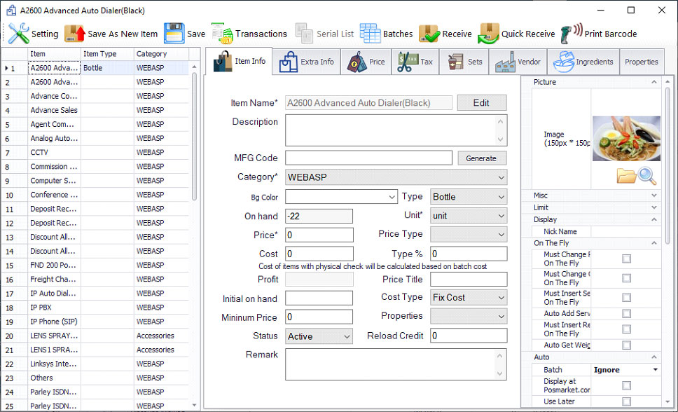Open the Status dropdown showing Active
The image size is (678, 412).
(x=319, y=336)
